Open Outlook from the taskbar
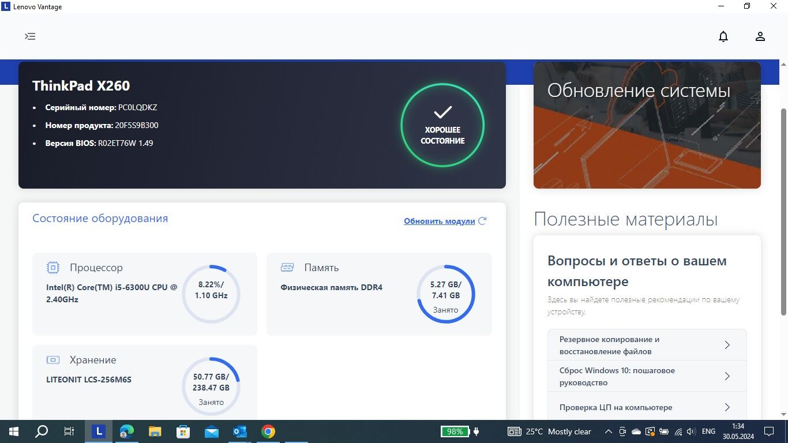Image resolution: width=788 pixels, height=443 pixels. tap(240, 431)
